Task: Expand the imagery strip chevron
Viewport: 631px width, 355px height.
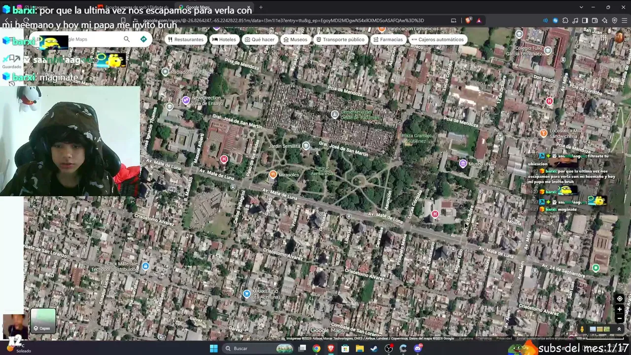Action: [619, 329]
